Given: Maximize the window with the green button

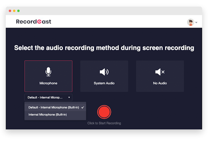Looking at the screenshot, I should coord(18,11).
